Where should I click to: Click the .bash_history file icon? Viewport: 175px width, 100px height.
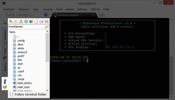pos(14,83)
